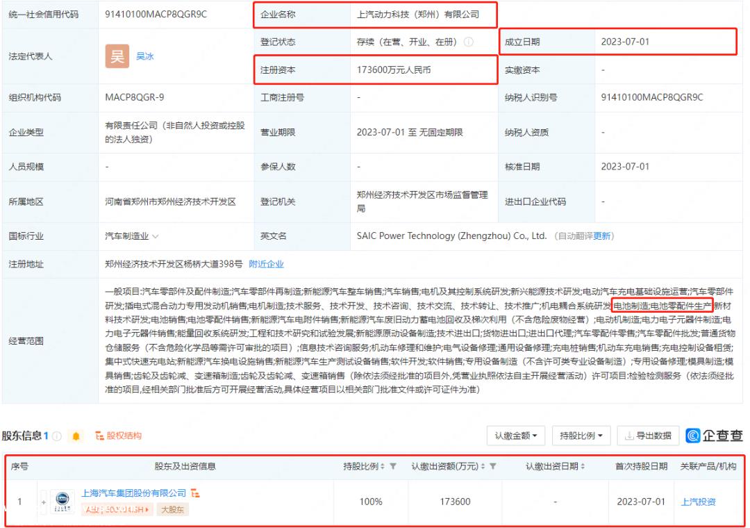This screenshot has width=750, height=528.
Task: Open legal representative 吴冰 profile link
Action: point(145,56)
